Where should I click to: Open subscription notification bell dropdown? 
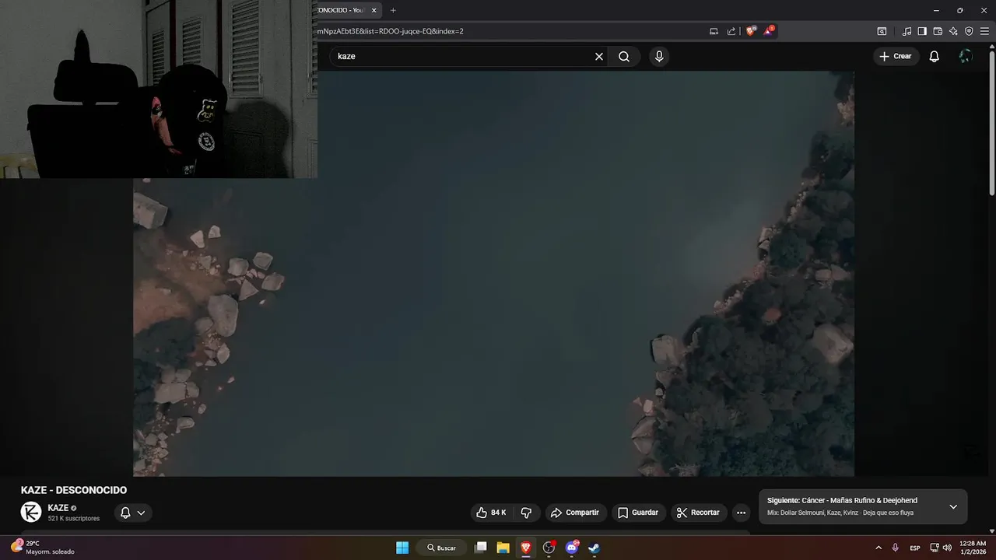pyautogui.click(x=133, y=513)
